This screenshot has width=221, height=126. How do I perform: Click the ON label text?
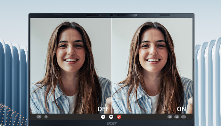pyautogui.click(x=181, y=109)
